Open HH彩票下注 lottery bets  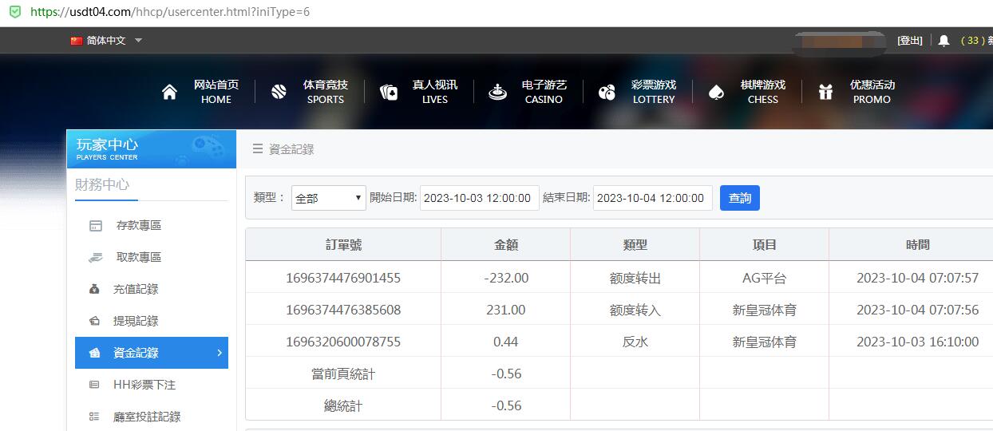tap(144, 385)
